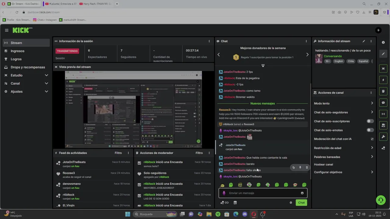
Task: Open Restricción de edad options
Action: pyautogui.click(x=344, y=148)
